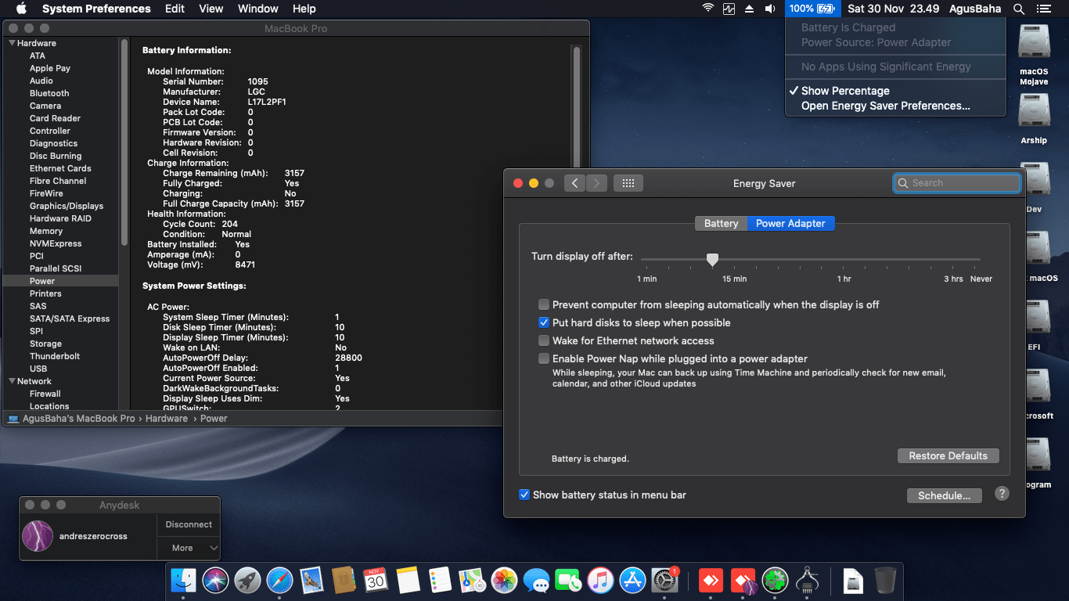Uncheck Put hard disks to sleep
Viewport: 1069px width, 601px height.
544,322
